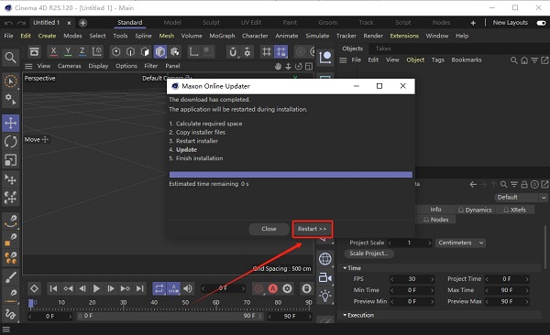
Task: Select the Scale tool in left toolbar
Action: [x=10, y=160]
